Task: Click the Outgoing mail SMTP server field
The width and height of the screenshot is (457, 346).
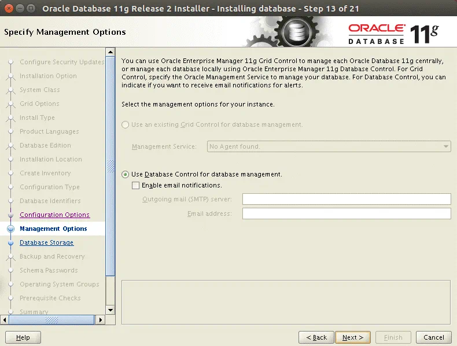Action: tap(346, 200)
